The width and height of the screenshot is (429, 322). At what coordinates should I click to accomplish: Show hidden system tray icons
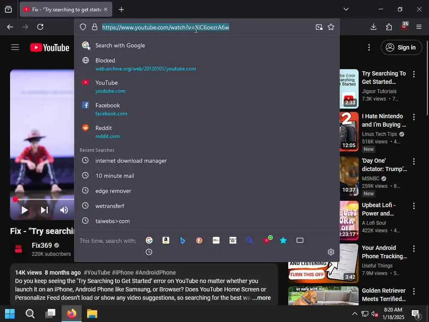[x=354, y=314]
